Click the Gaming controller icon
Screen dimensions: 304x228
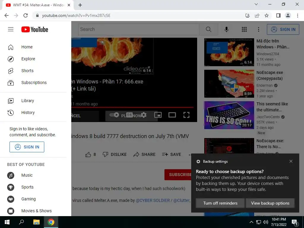coord(11,199)
